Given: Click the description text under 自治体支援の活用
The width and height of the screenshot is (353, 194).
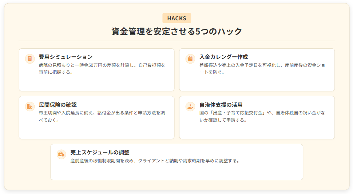Looking at the screenshot, I should point(262,116).
